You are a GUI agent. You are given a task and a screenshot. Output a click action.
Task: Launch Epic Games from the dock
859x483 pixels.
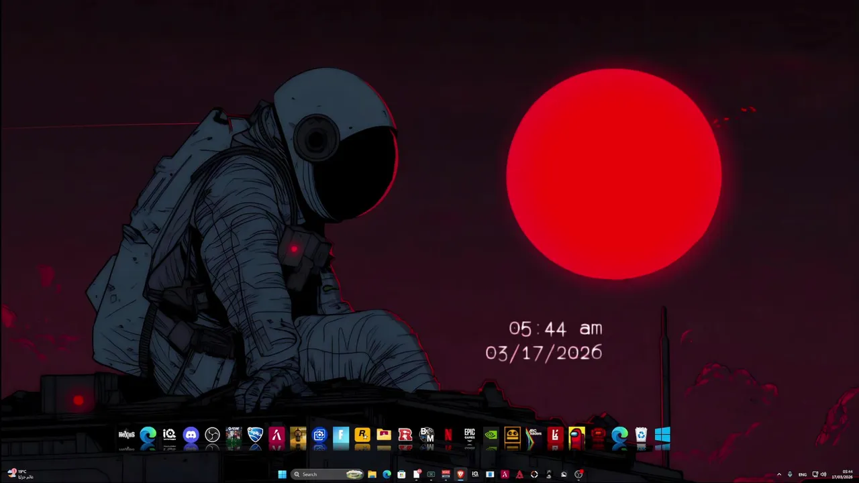tap(470, 435)
